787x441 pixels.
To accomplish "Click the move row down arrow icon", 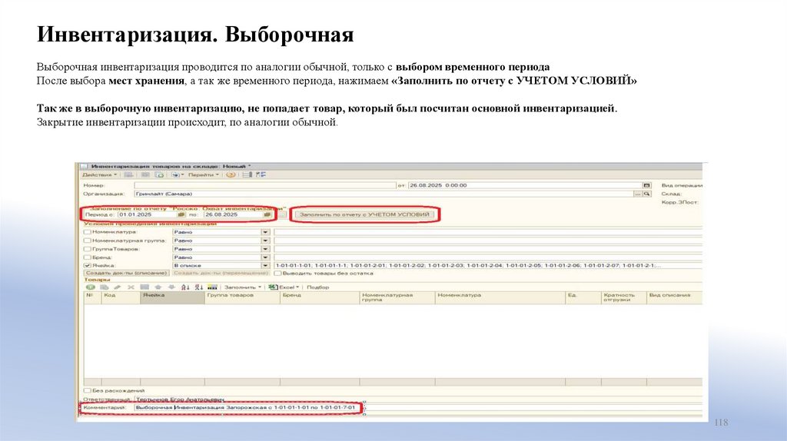I will [171, 287].
